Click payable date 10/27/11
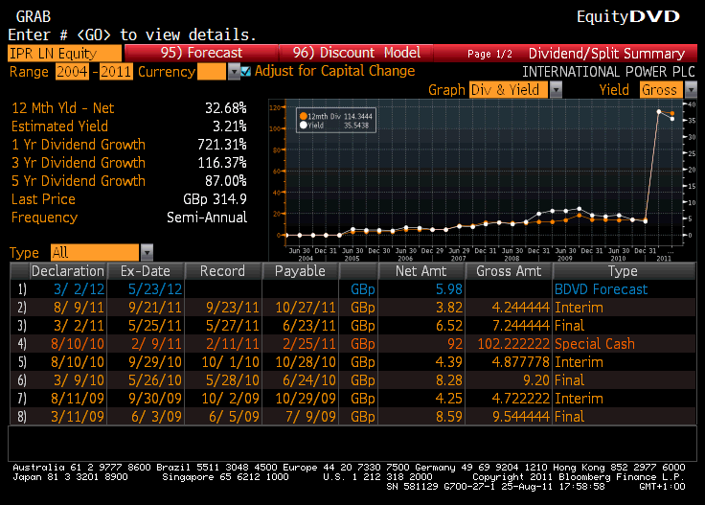The width and height of the screenshot is (705, 505). [306, 308]
